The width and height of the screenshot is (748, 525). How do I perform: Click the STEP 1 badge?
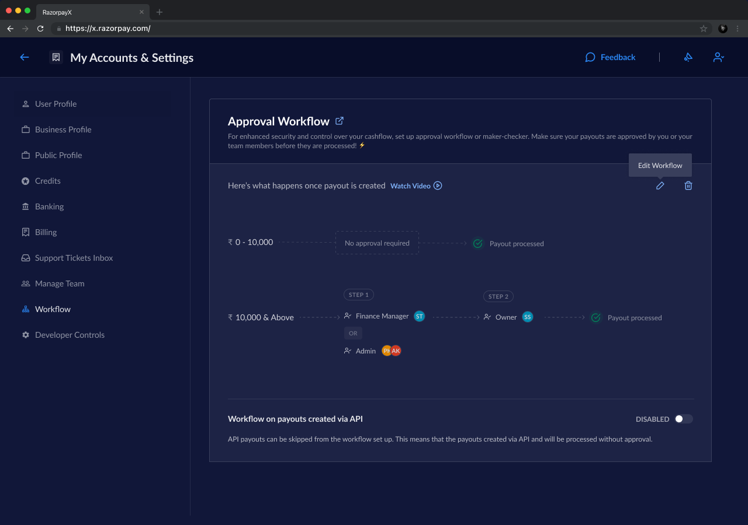(359, 295)
